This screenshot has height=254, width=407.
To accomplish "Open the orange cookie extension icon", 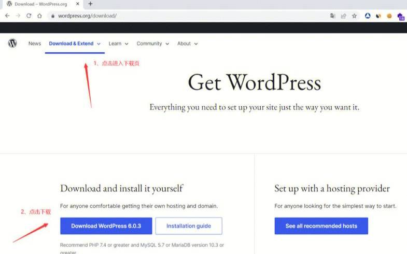I will [389, 16].
